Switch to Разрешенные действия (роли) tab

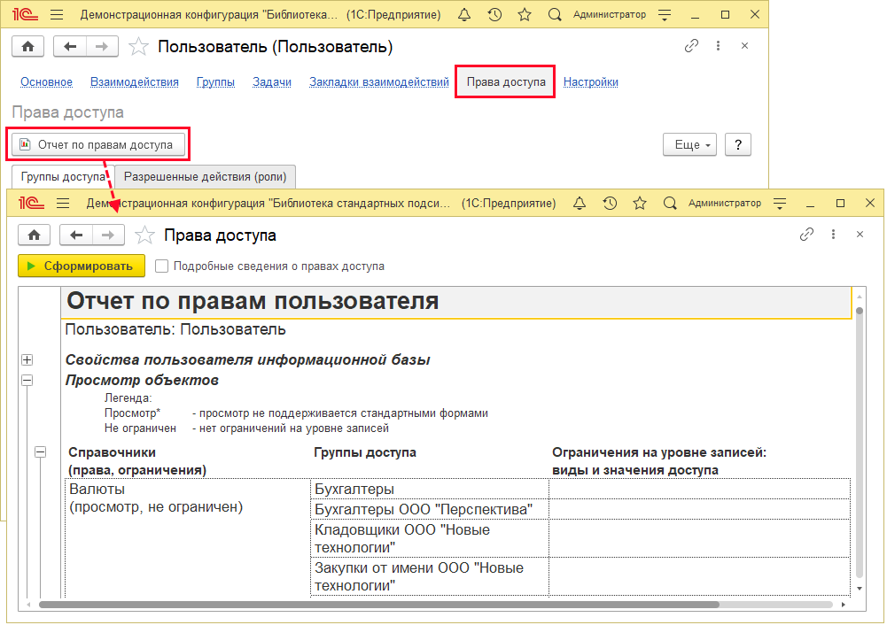(x=206, y=177)
